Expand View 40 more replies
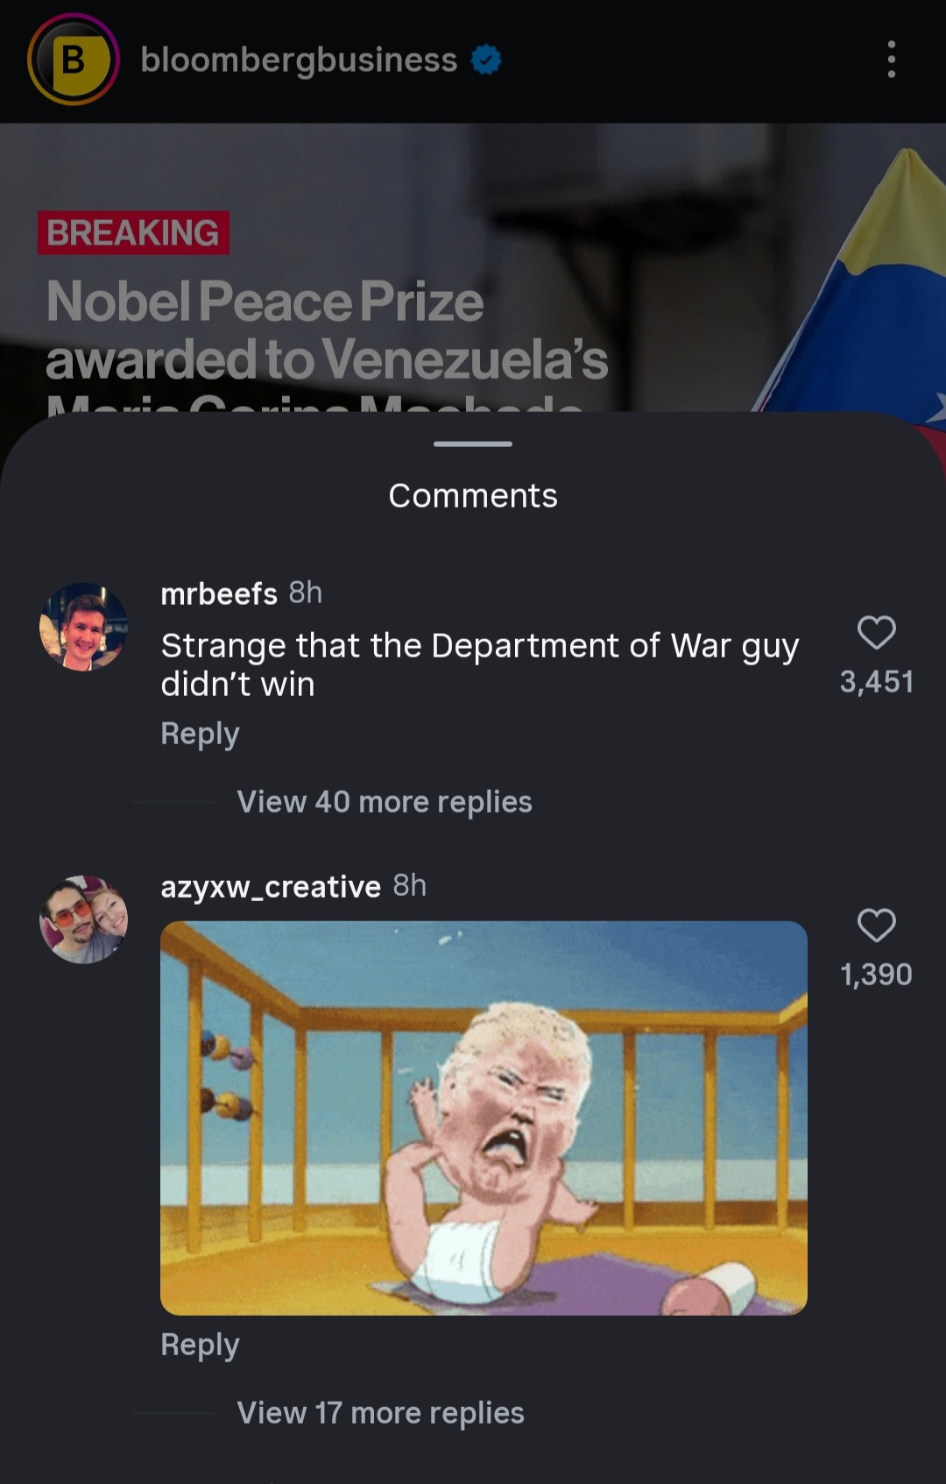The height and width of the screenshot is (1484, 946). [385, 801]
